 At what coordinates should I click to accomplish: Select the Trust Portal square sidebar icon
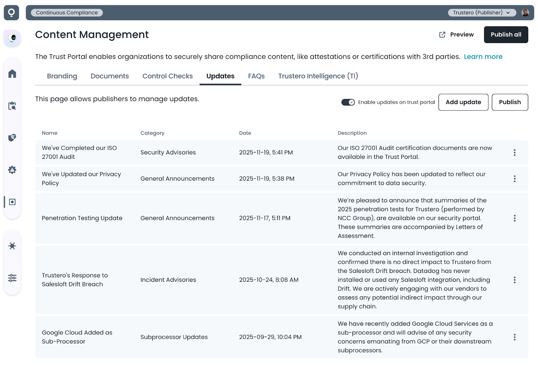click(x=12, y=202)
